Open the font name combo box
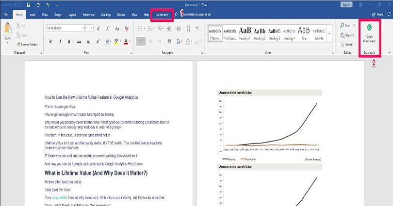Screen dimensions: 393x206 point(65,28)
